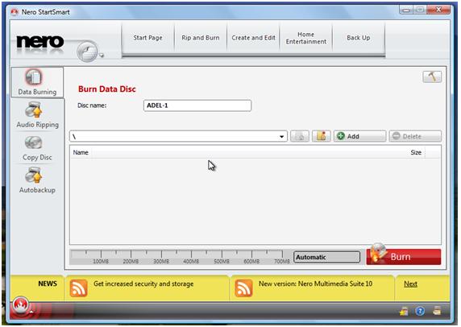Click the NEWS label

click(x=48, y=284)
